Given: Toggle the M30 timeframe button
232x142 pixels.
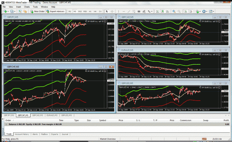Looking at the screenshot, I should 85,11.
